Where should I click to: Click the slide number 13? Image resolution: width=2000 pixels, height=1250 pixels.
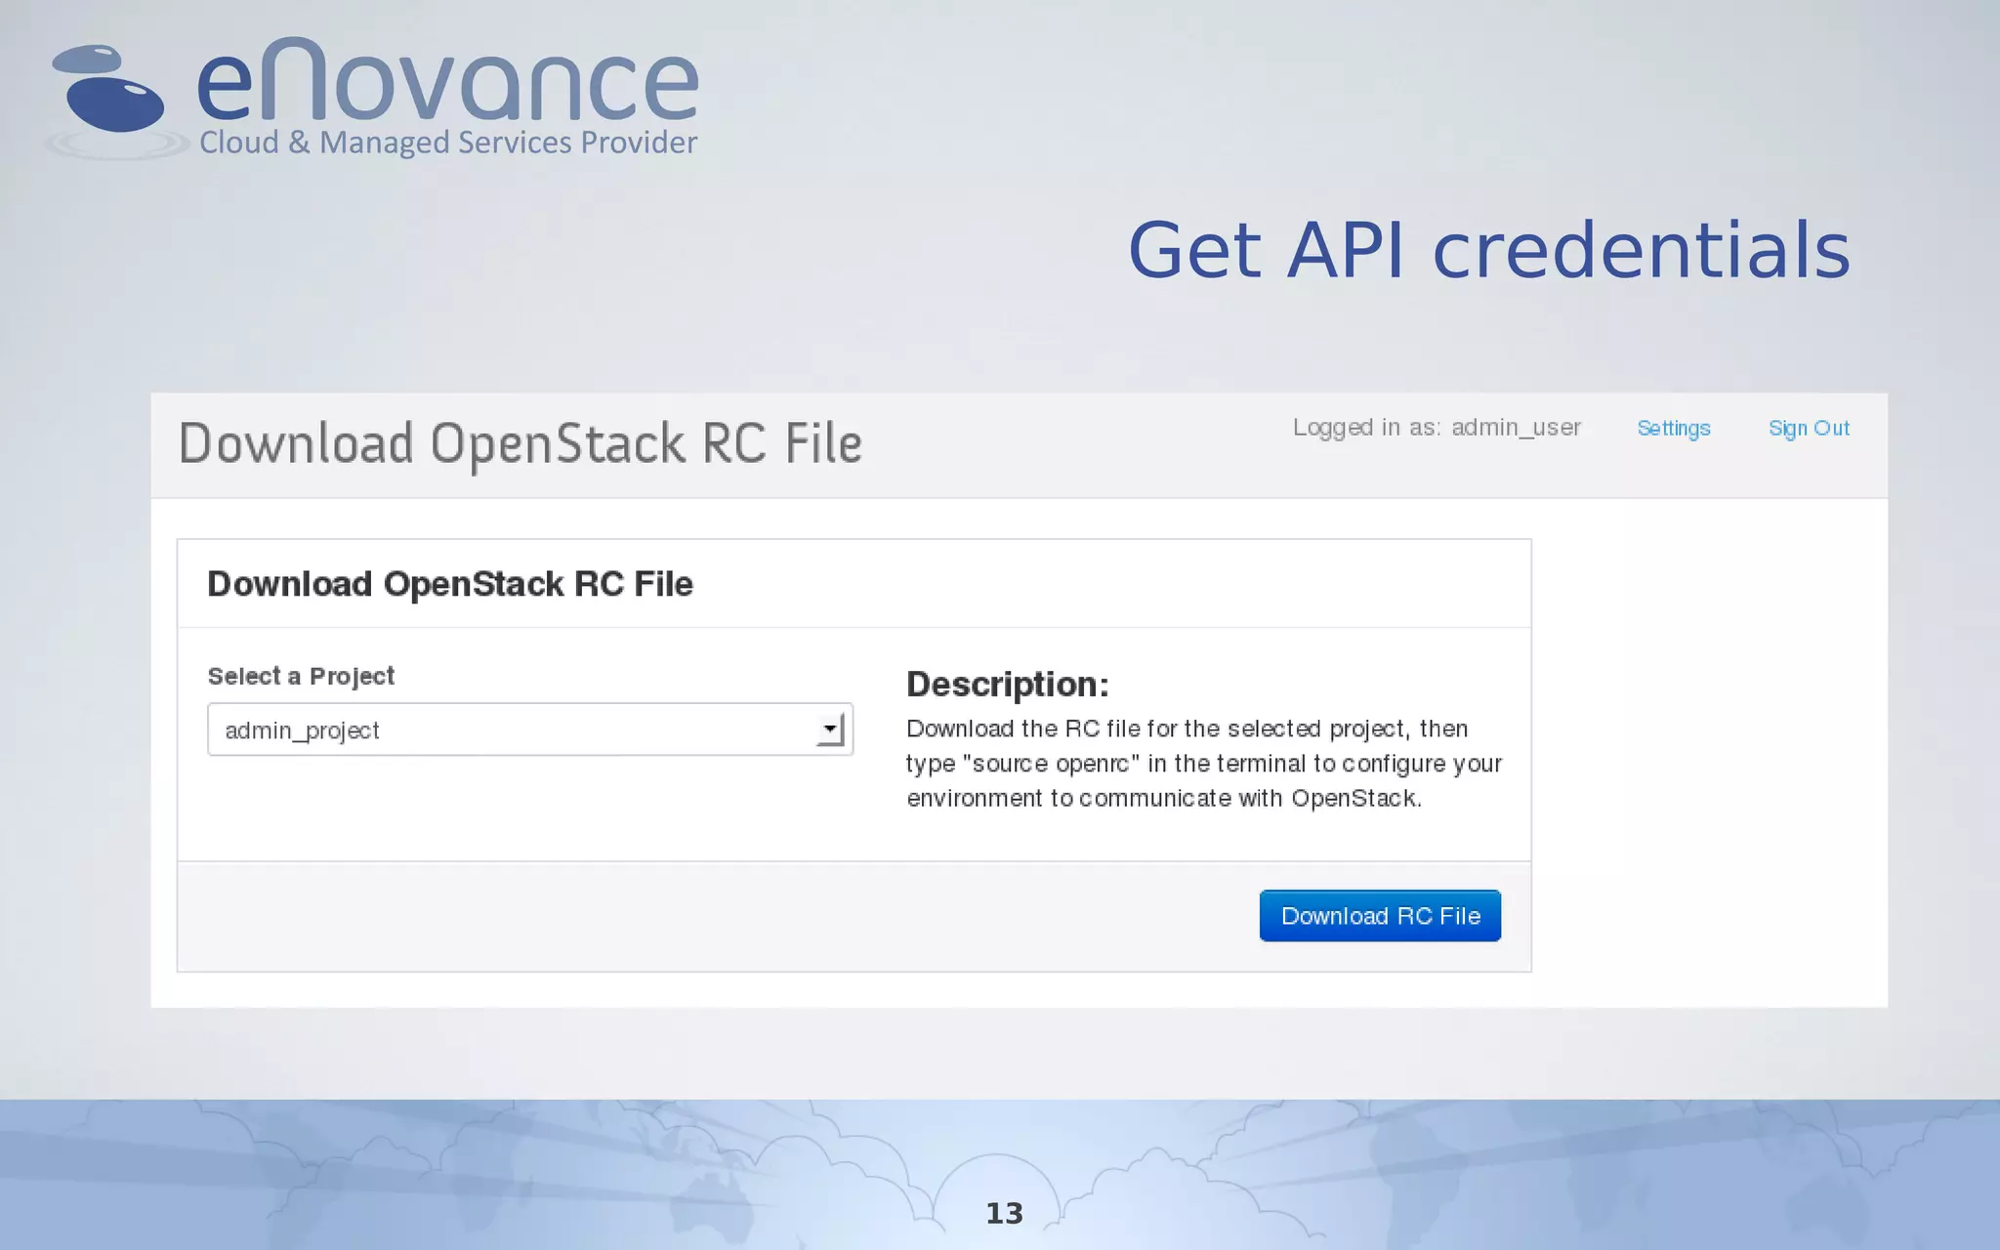point(1004,1213)
